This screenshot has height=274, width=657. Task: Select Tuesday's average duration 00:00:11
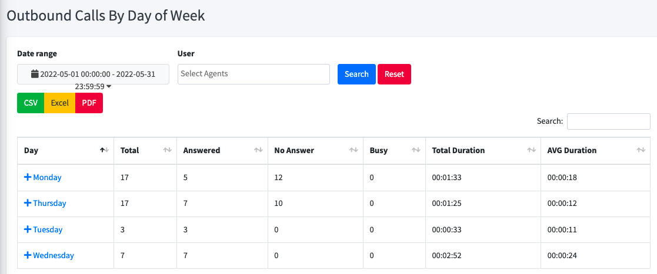pos(562,229)
